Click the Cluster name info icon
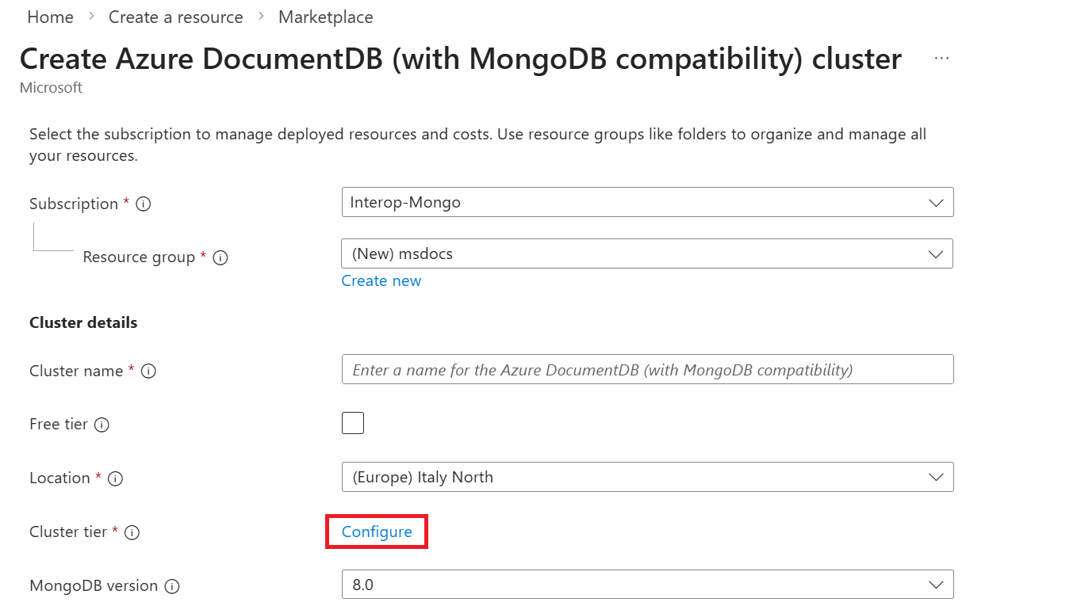 (x=148, y=371)
